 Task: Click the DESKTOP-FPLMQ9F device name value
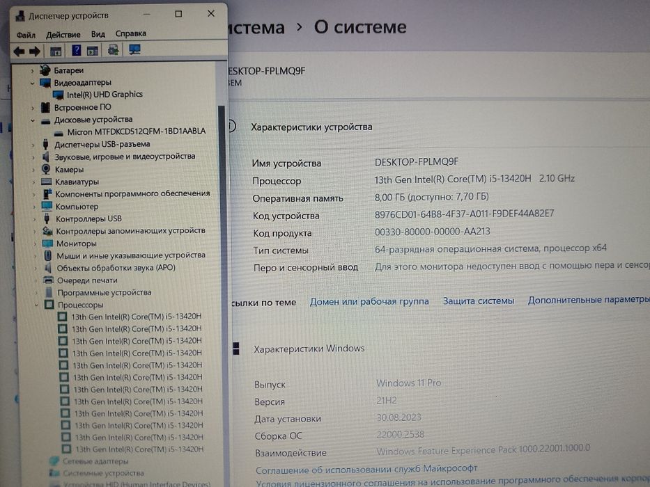[417, 162]
